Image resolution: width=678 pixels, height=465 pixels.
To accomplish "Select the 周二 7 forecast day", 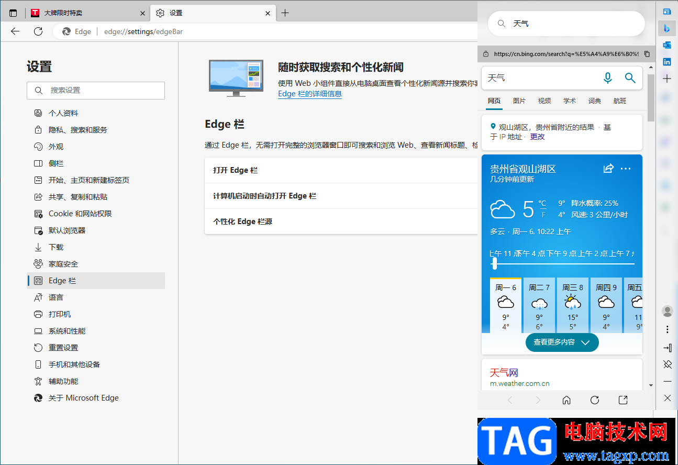I will pyautogui.click(x=539, y=305).
